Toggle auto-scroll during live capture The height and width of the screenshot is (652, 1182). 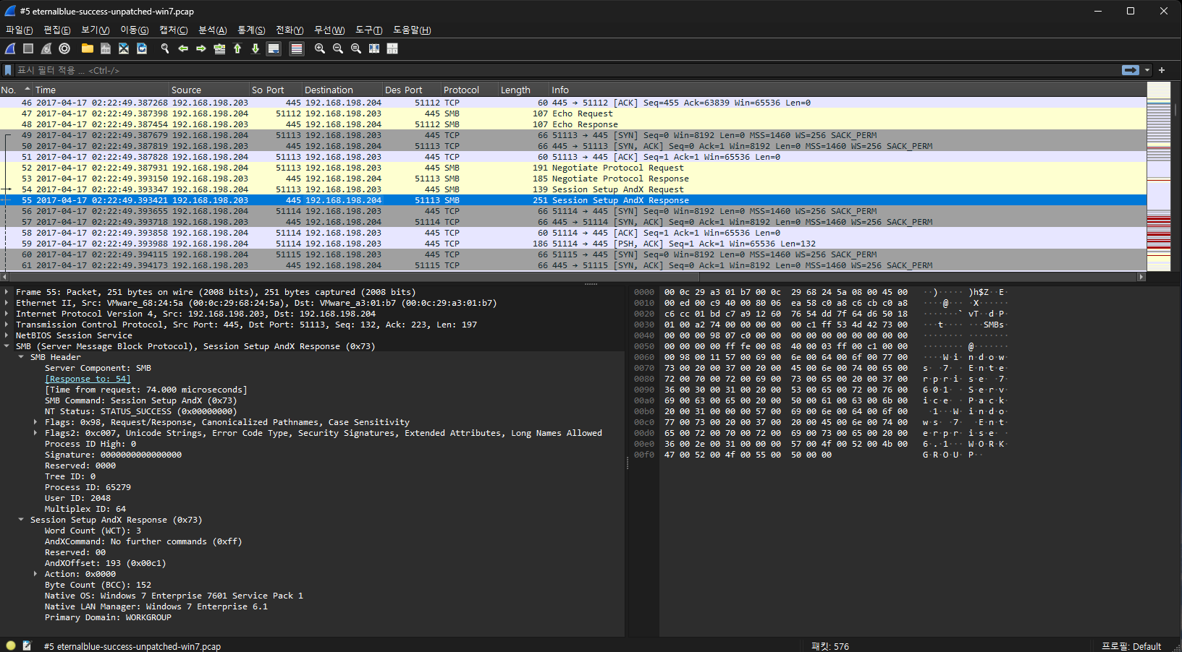[274, 48]
